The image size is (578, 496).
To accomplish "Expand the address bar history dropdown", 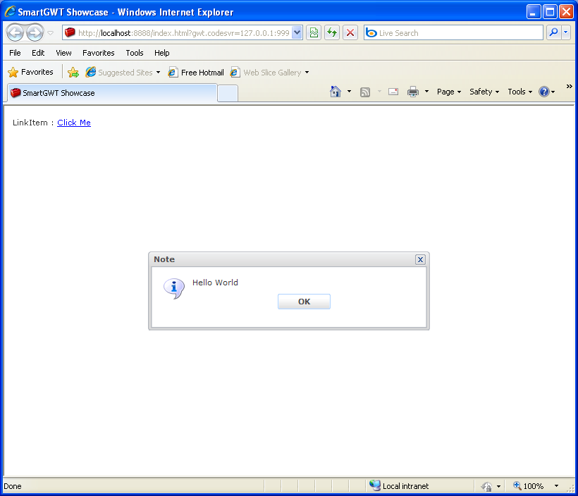I will click(x=297, y=33).
